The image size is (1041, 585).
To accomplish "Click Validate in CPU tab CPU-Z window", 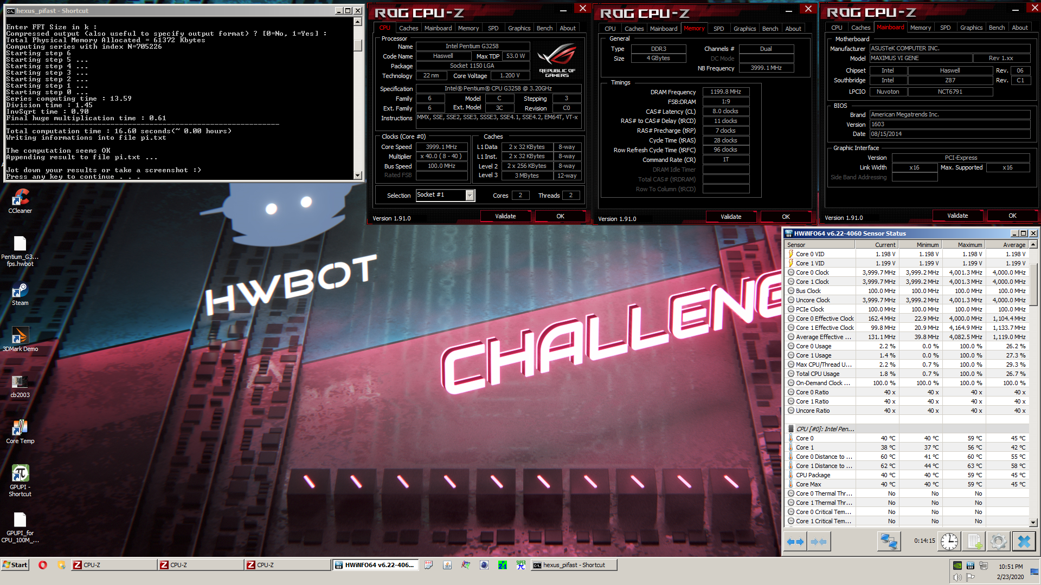I will click(x=505, y=216).
